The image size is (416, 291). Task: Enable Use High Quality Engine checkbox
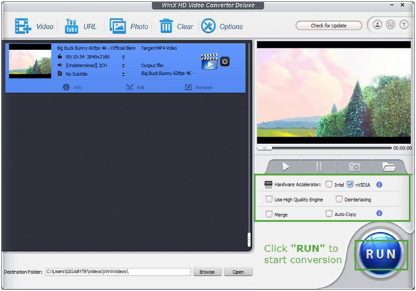pyautogui.click(x=269, y=199)
